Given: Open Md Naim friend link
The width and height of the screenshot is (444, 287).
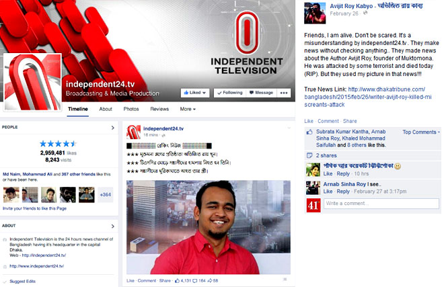Looking at the screenshot, I should [x=11, y=174].
